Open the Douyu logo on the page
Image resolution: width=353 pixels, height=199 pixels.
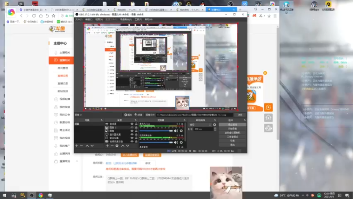click(x=57, y=29)
